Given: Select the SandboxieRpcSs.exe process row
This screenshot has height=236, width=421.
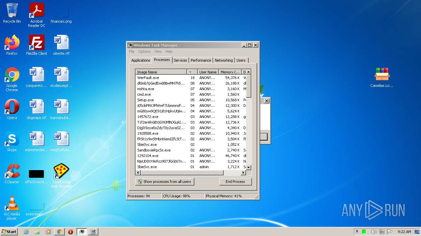Looking at the screenshot, I should click(x=191, y=150).
